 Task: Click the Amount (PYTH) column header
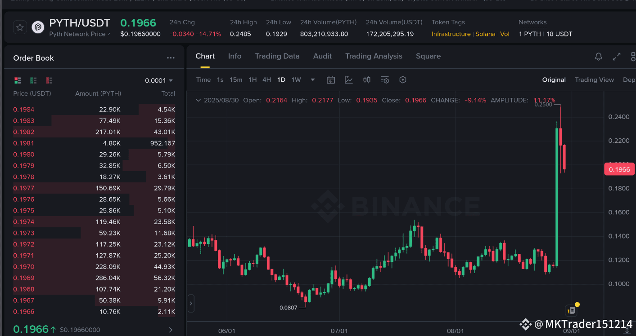[98, 93]
